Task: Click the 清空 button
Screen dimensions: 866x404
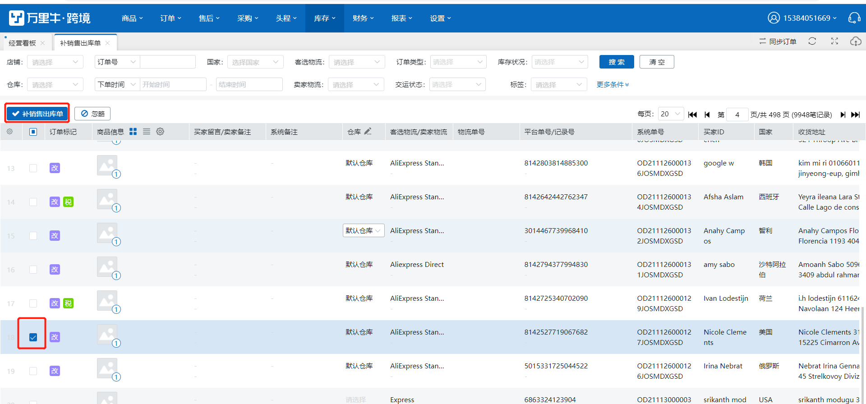Action: point(657,62)
